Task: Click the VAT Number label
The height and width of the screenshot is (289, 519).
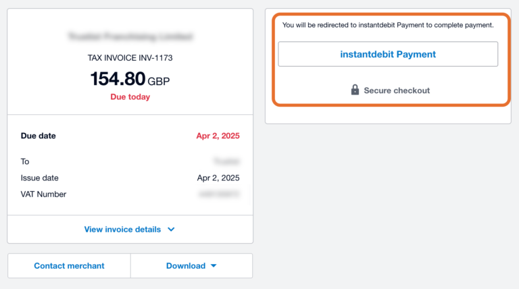Action: point(43,194)
